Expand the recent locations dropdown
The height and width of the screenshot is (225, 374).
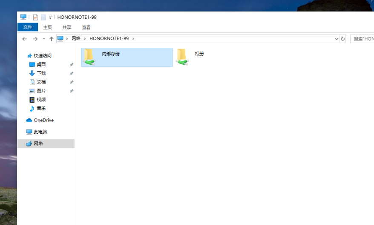click(43, 39)
